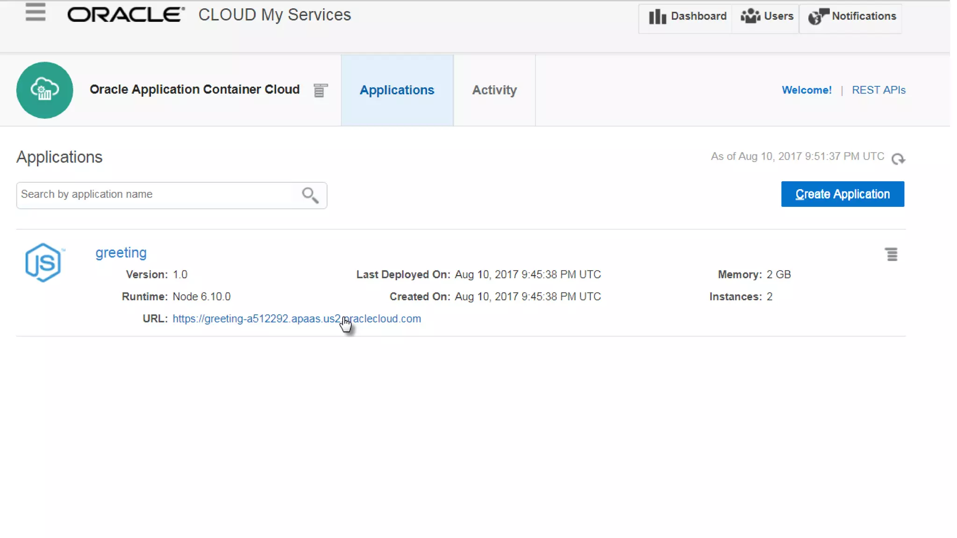
Task: Click the search magnifier icon
Action: (x=310, y=195)
